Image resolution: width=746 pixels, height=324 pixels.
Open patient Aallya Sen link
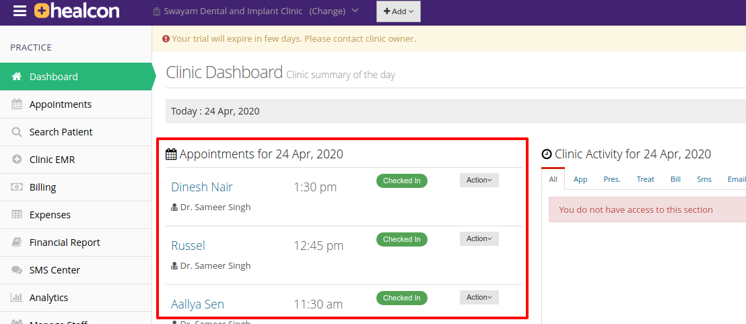coord(197,304)
